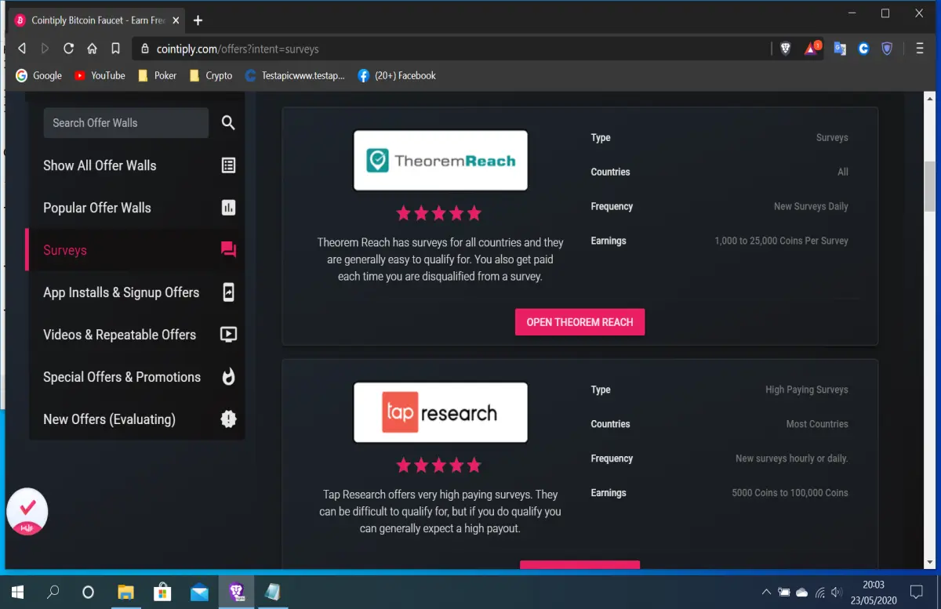Show hidden system tray icons

[766, 593]
